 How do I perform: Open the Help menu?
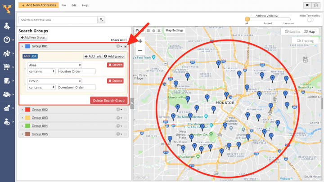click(x=85, y=5)
